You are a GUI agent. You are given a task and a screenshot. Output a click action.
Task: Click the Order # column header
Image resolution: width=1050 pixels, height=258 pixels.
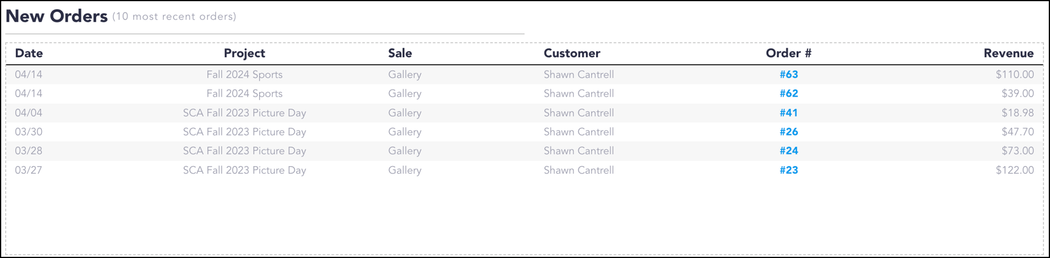coord(789,54)
